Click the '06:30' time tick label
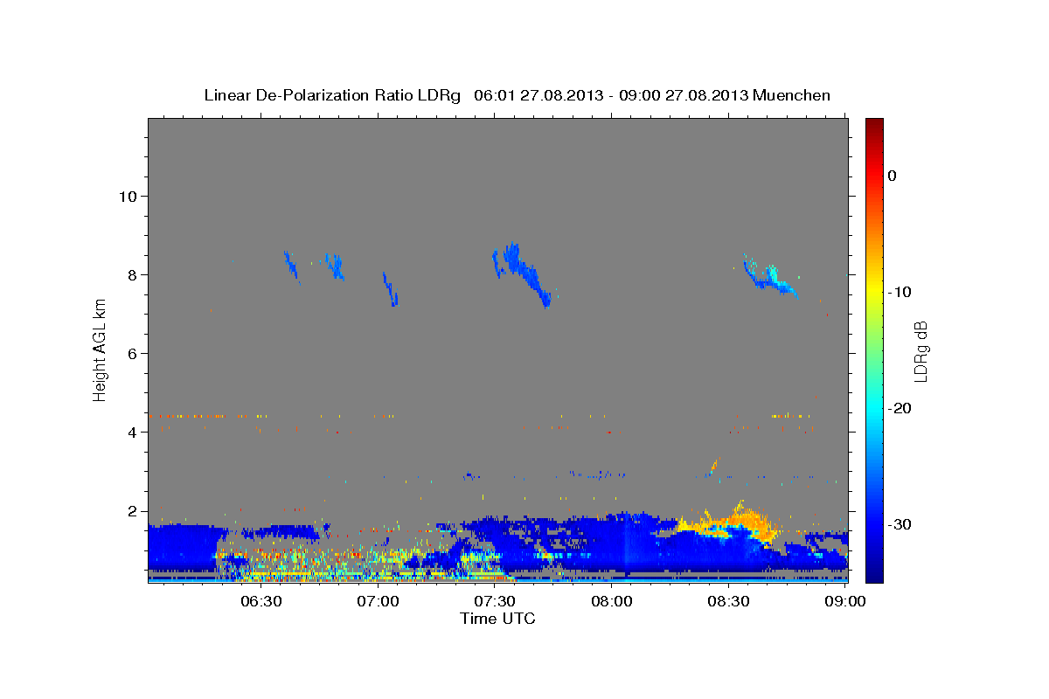Image resolution: width=1049 pixels, height=699 pixels. 261,601
